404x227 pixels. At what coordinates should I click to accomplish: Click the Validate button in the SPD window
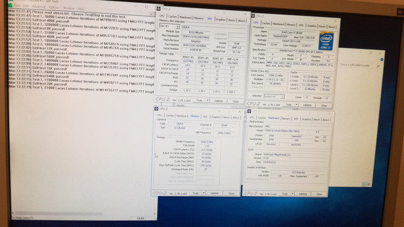(218, 101)
